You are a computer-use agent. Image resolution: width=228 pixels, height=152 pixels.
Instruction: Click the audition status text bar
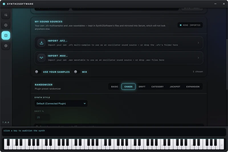[x=114, y=132]
